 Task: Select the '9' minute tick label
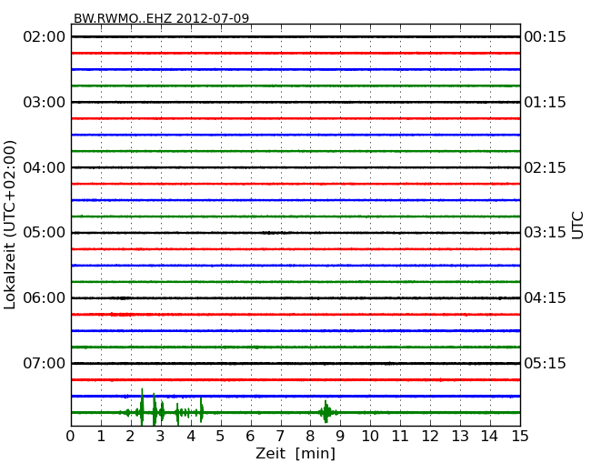pos(340,436)
